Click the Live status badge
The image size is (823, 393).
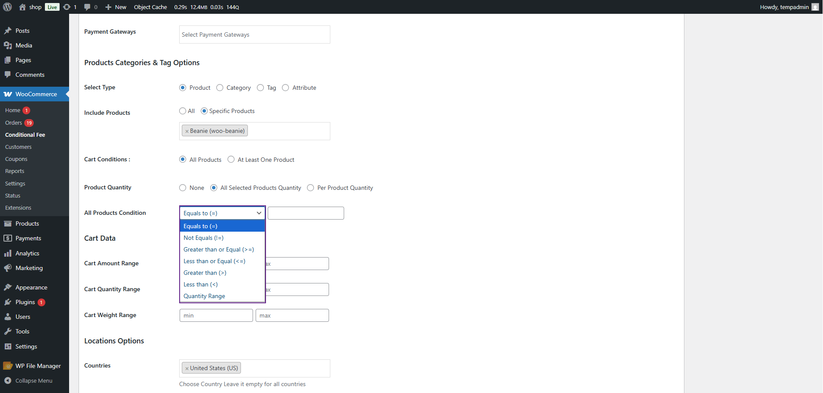pyautogui.click(x=52, y=7)
